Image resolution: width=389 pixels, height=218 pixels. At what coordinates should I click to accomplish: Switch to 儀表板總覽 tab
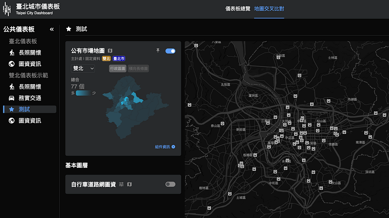(x=238, y=9)
